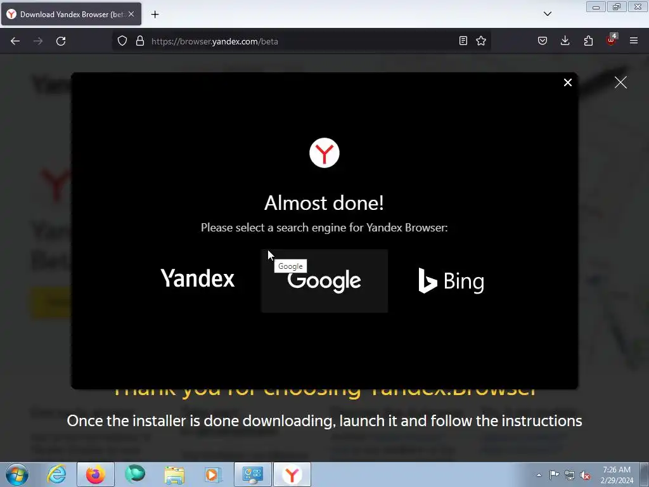Screen dimensions: 649x487
Task: Open the Windows Start menu
Action: click(17, 474)
